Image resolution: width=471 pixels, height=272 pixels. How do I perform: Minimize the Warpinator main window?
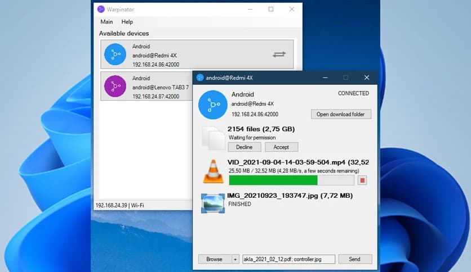[x=250, y=10]
